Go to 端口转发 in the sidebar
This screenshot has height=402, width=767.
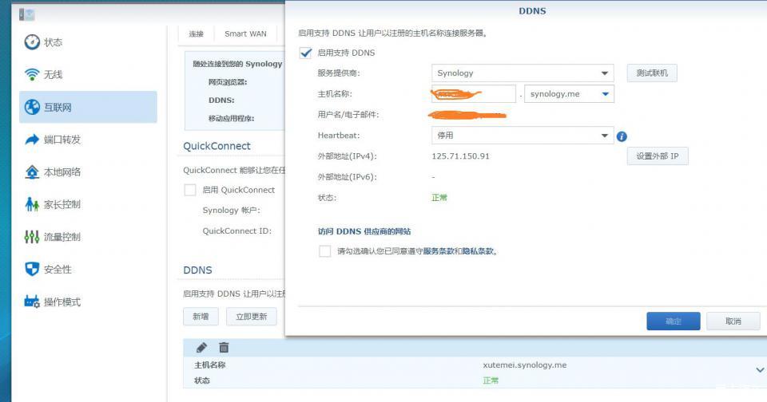tap(62, 140)
